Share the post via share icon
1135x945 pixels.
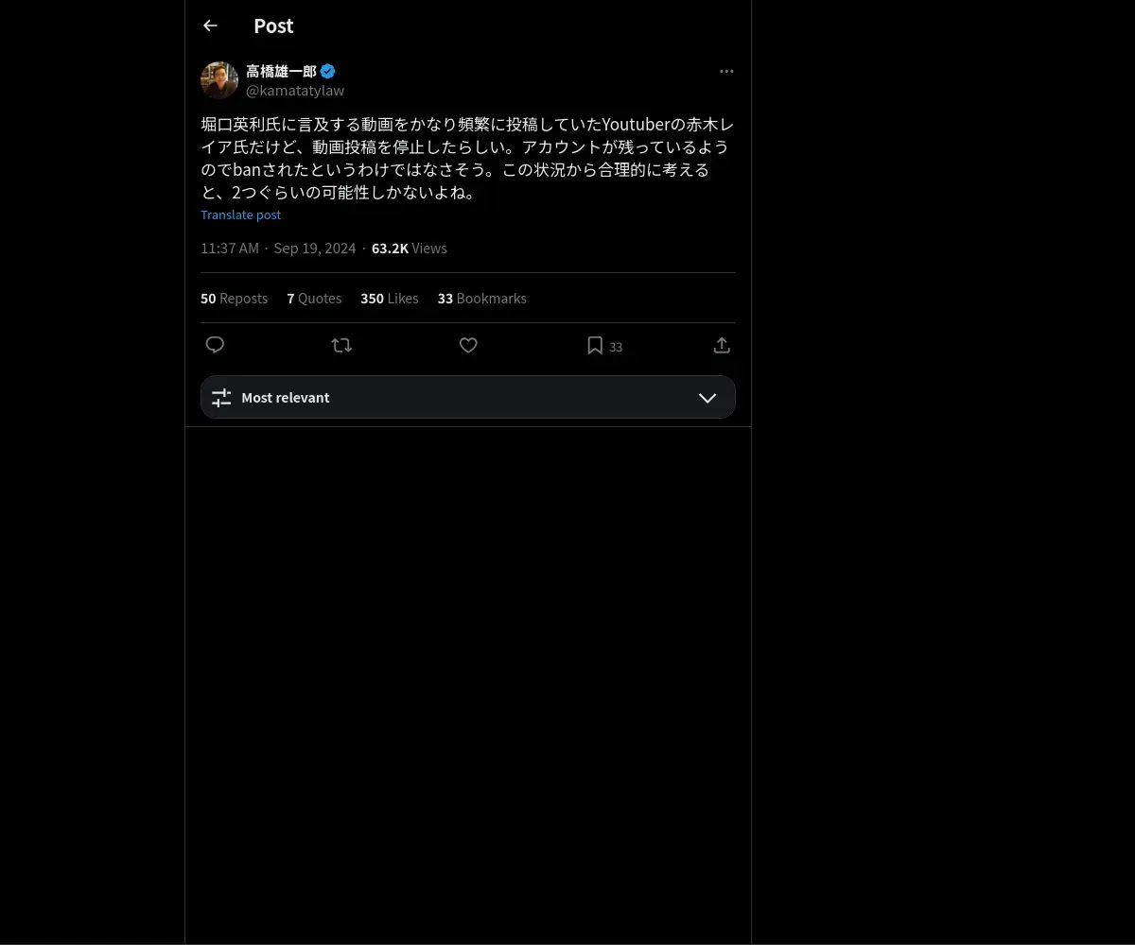722,345
